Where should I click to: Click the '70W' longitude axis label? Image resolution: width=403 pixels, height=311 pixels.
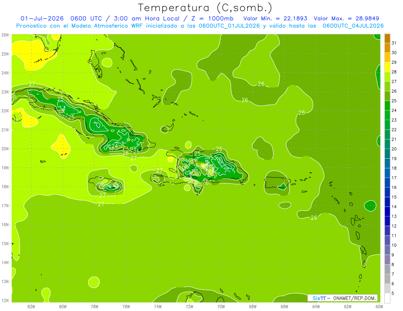point(221,306)
